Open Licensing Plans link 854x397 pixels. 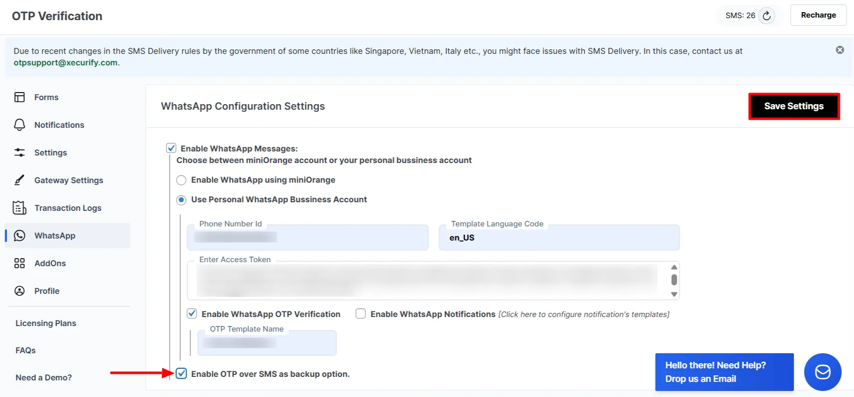coord(46,323)
